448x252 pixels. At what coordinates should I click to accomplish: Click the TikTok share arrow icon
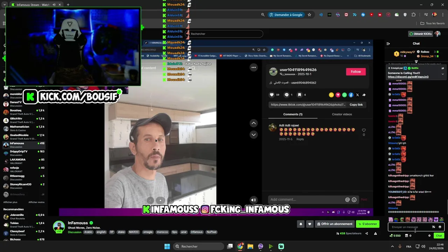tap(364, 95)
